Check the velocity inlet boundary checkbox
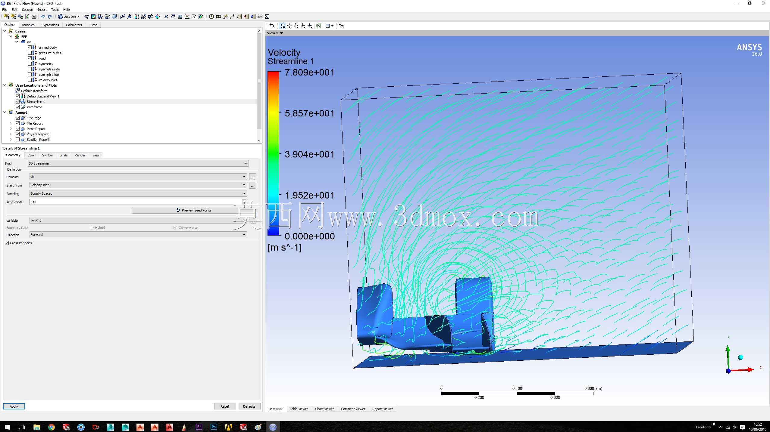Viewport: 770px width, 432px height. pos(30,80)
